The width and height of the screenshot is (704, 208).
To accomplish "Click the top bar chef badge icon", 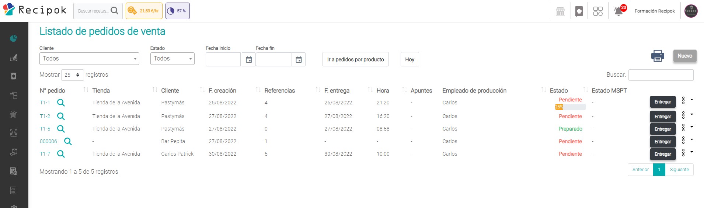I will point(579,11).
